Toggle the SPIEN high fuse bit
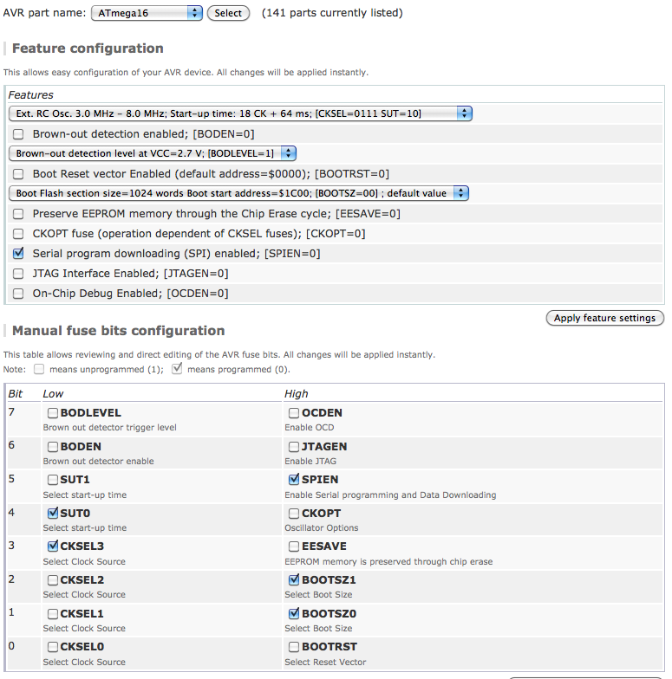The image size is (672, 679). tap(294, 479)
